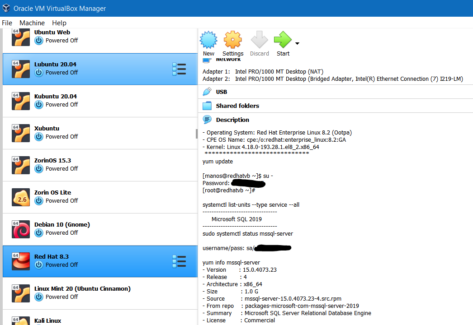Select the Ubuntu Web machine name
This screenshot has width=473, height=325.
tap(52, 32)
